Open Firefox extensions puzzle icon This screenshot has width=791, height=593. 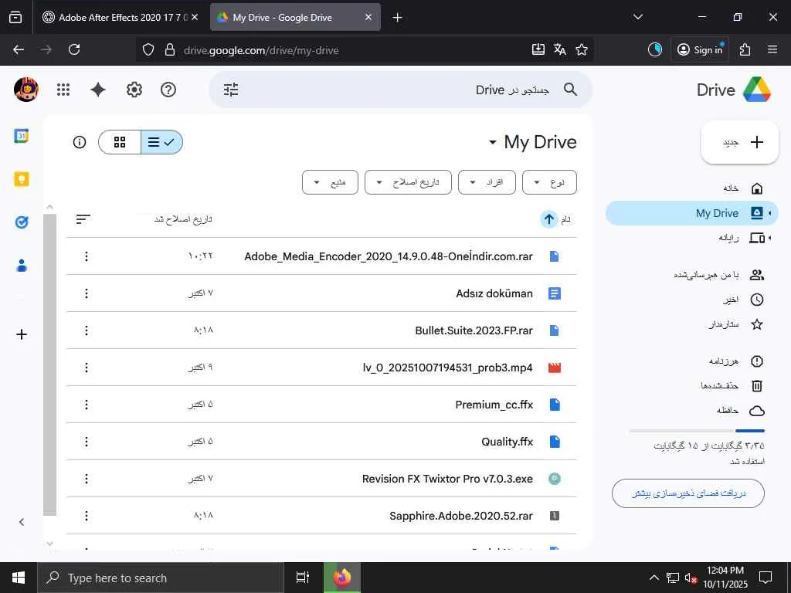(x=745, y=49)
